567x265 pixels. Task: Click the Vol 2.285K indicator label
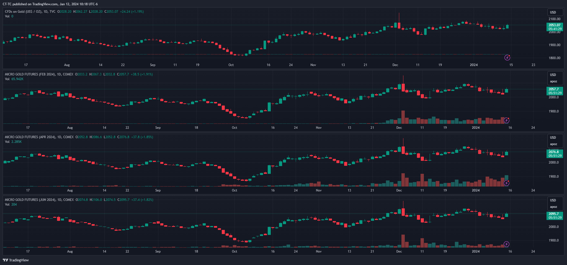click(13, 142)
